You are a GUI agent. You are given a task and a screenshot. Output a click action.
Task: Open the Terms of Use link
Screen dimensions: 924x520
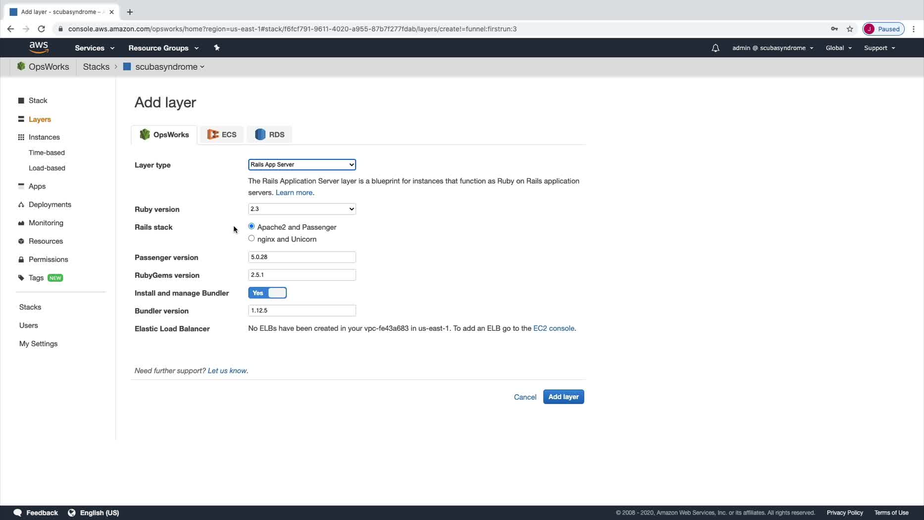click(x=891, y=513)
